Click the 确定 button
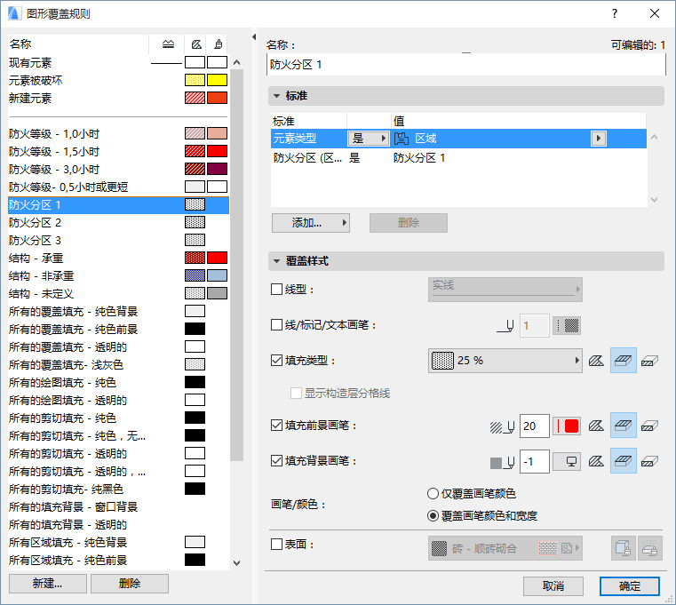This screenshot has width=676, height=605. click(x=630, y=586)
